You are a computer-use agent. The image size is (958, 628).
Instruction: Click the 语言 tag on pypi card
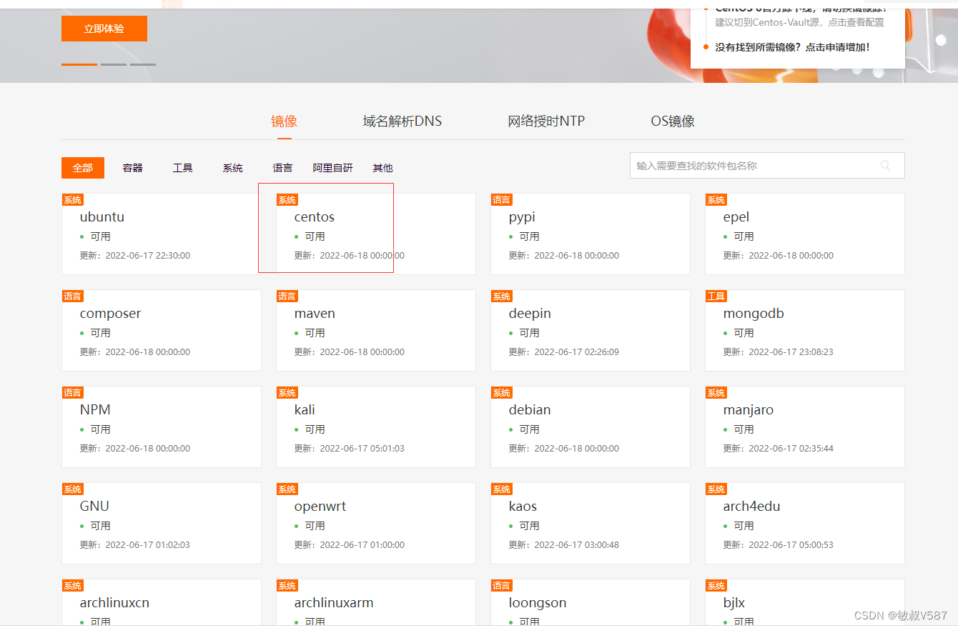[502, 200]
